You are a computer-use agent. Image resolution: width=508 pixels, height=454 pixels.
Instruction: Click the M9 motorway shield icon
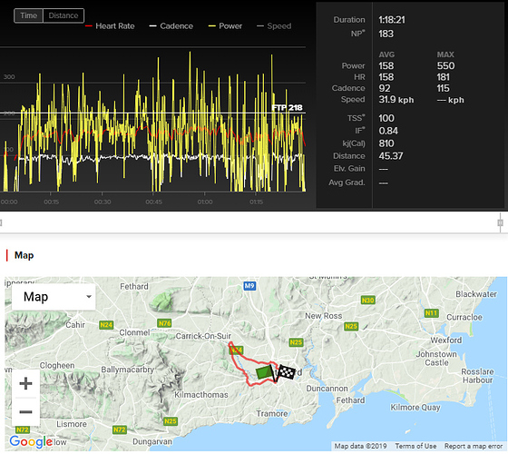coord(249,286)
